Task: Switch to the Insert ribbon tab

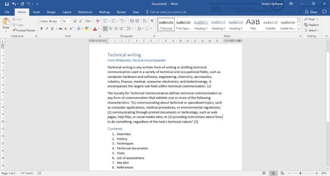Action: click(x=36, y=12)
